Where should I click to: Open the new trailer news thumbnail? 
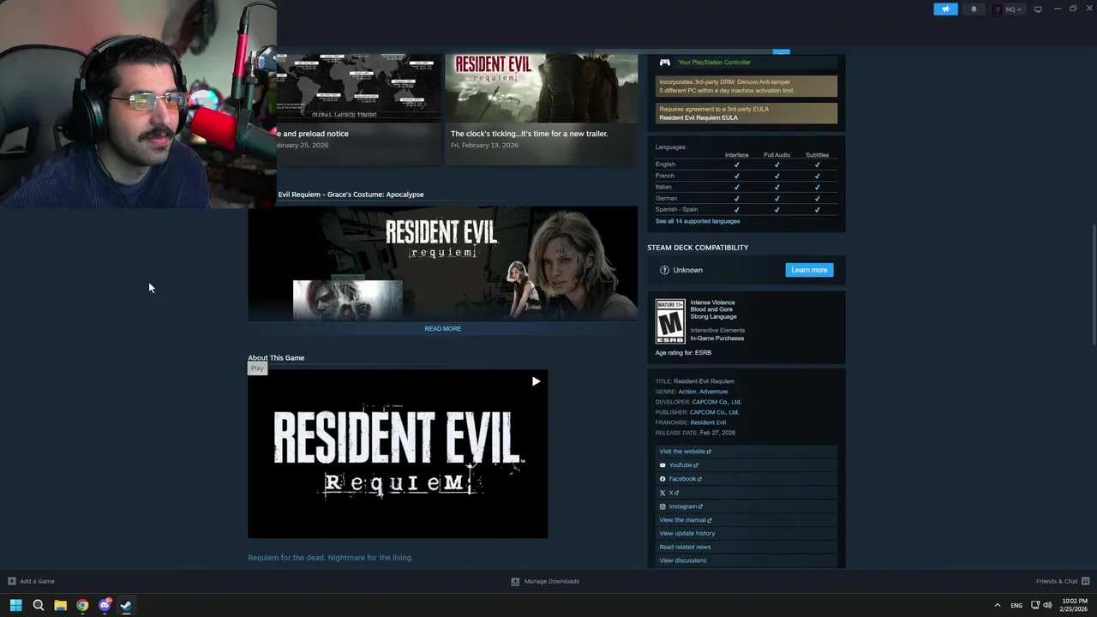tap(542, 88)
